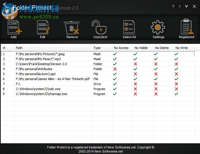The height and width of the screenshot is (154, 200).
Task: Click No Write red X for calc.exe row
Action: pos(176,89)
